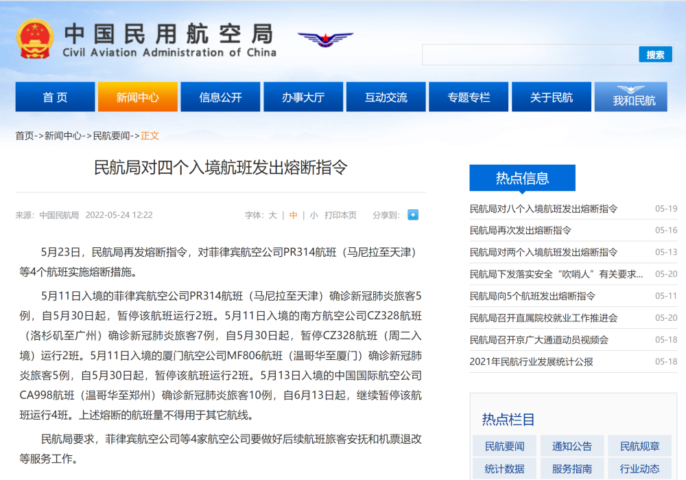This screenshot has width=686, height=480.
Task: Open the 我和民航 wings banner
Action: pos(634,97)
